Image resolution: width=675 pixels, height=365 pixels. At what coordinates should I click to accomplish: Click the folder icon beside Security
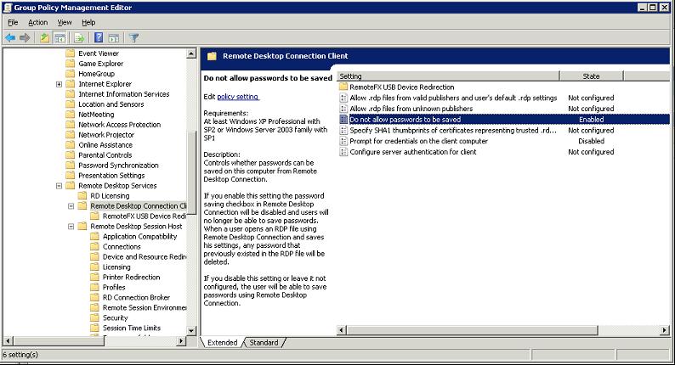point(94,318)
